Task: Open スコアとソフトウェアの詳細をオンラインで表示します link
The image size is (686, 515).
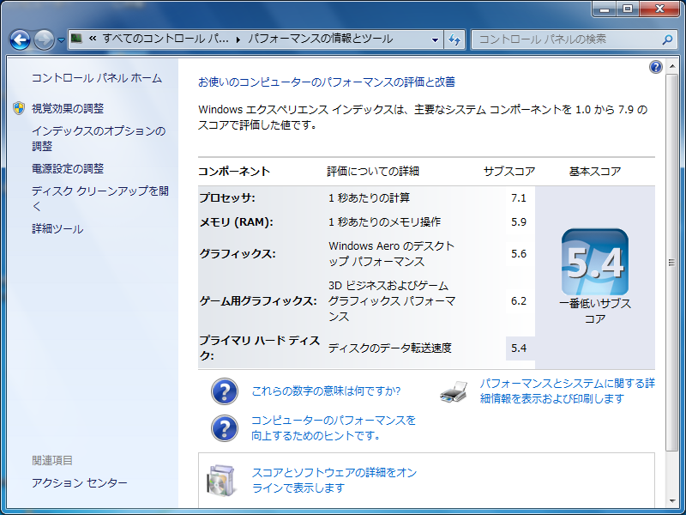Action: [334, 480]
